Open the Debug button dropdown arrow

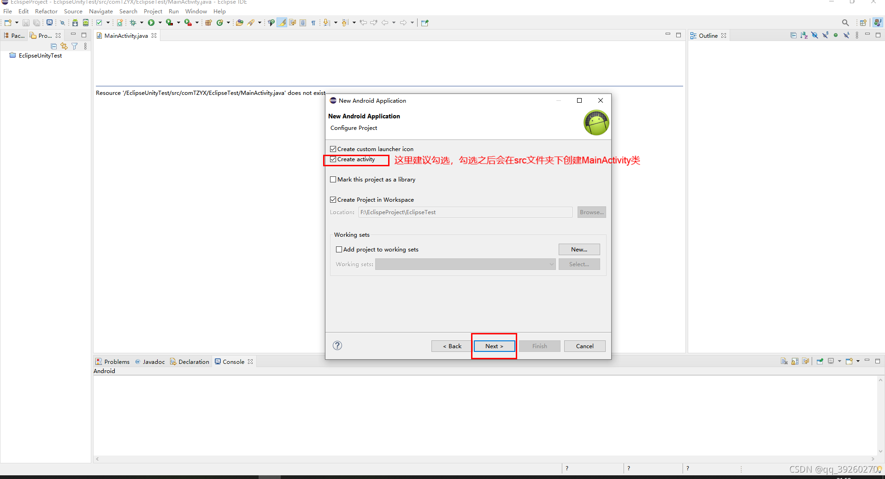coord(142,23)
